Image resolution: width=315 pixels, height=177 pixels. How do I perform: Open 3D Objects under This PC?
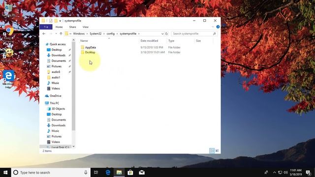58,109
